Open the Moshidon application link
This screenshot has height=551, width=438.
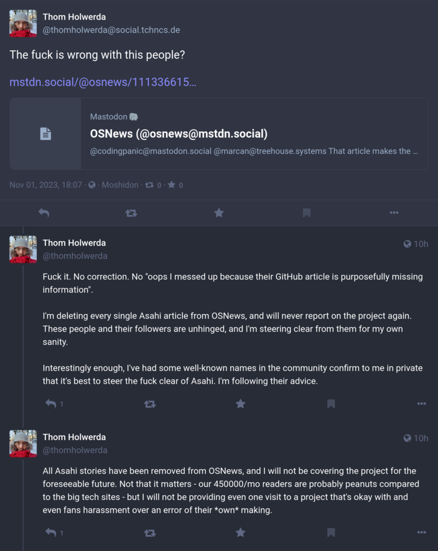(x=120, y=185)
